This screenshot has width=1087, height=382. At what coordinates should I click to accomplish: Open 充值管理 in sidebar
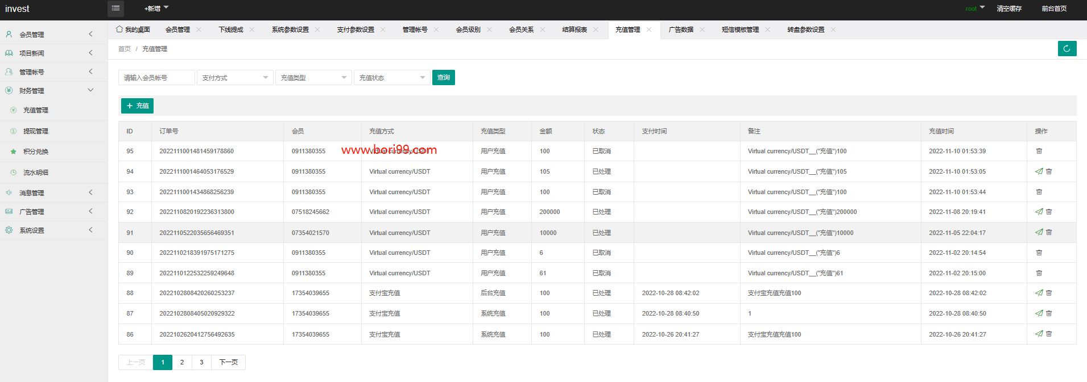[53, 110]
